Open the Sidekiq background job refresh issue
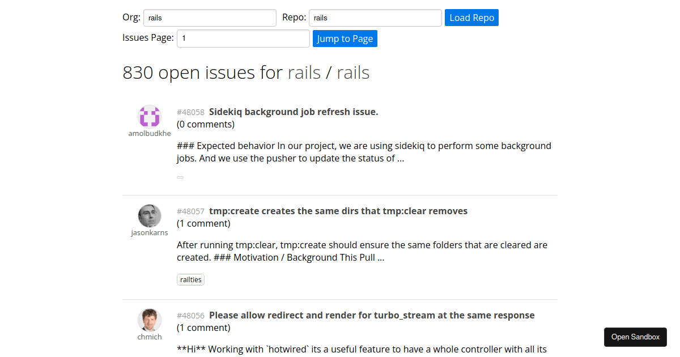The height and width of the screenshot is (357, 680). (293, 112)
